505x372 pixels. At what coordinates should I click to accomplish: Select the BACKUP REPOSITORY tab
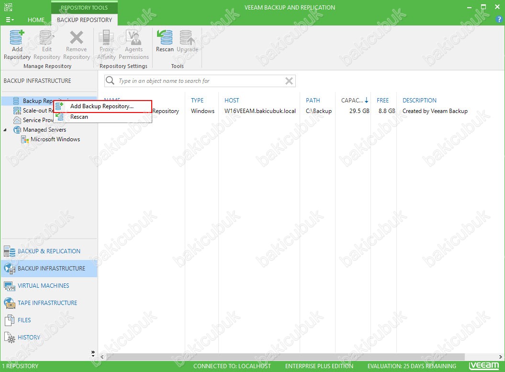[84, 20]
